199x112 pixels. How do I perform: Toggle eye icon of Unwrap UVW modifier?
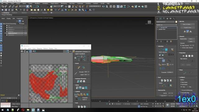[x=158, y=27]
